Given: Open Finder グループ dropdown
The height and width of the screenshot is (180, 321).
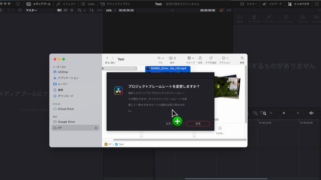Looking at the screenshot, I should click(191, 58).
